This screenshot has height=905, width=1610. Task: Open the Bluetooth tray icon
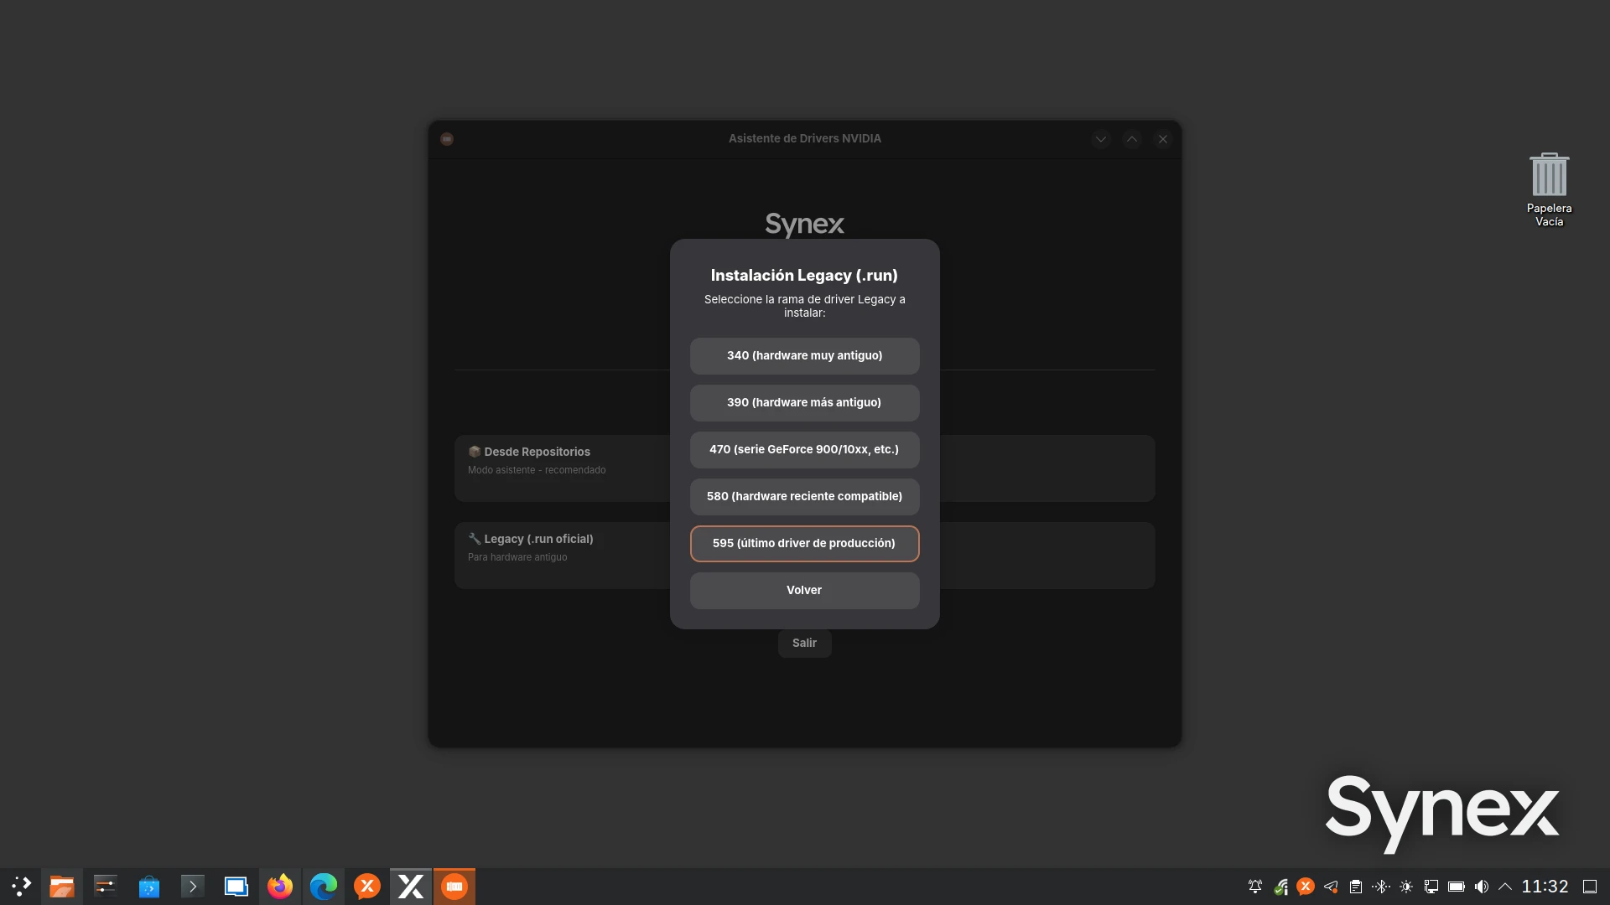click(1381, 887)
